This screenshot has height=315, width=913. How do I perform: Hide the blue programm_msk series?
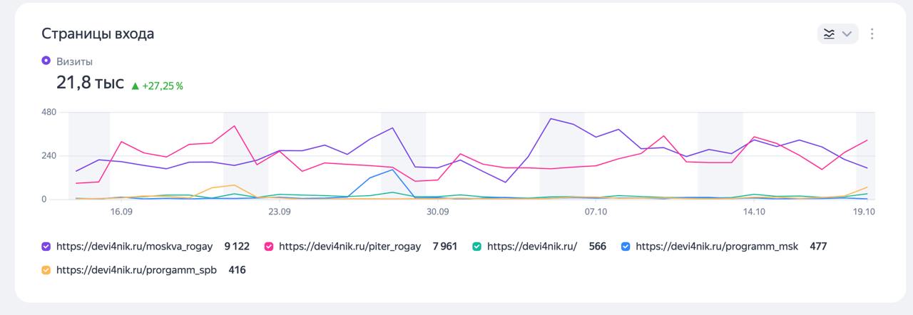point(626,247)
